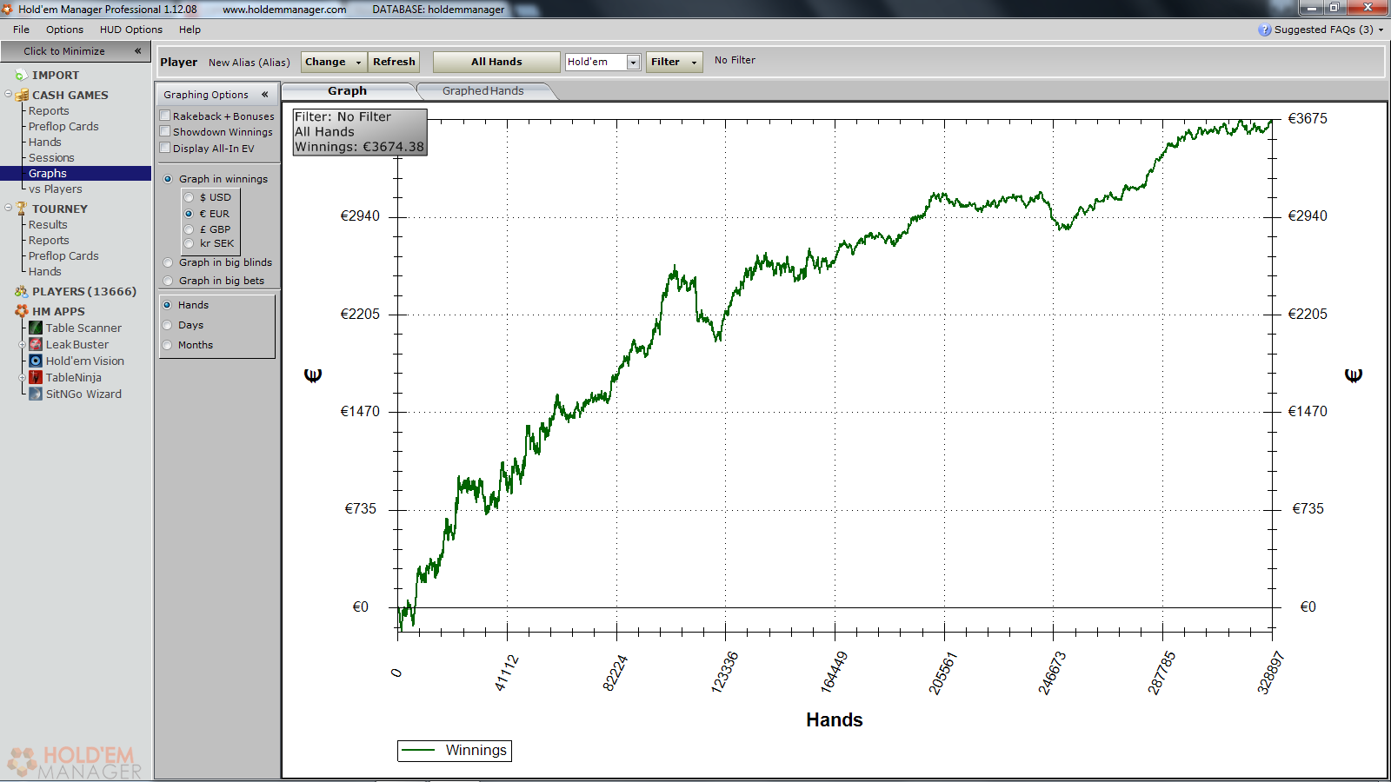The image size is (1391, 782).
Task: Select SEK currency radio button
Action: 189,243
